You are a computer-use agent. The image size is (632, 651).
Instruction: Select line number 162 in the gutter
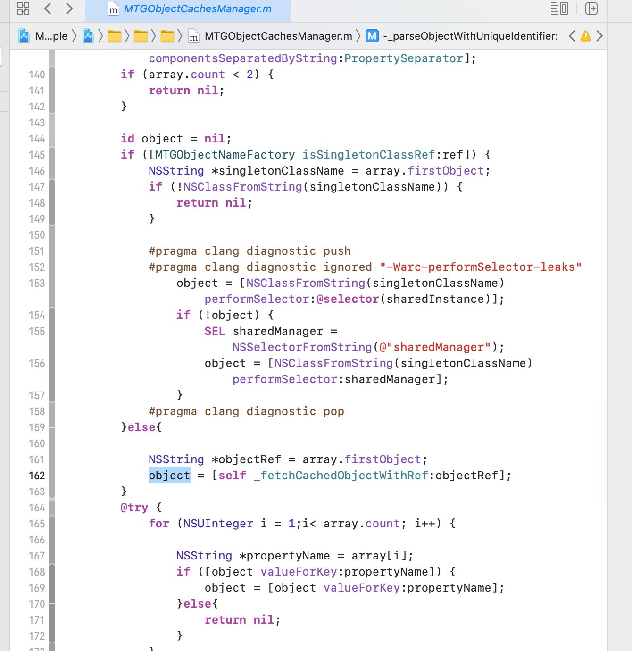click(x=36, y=476)
